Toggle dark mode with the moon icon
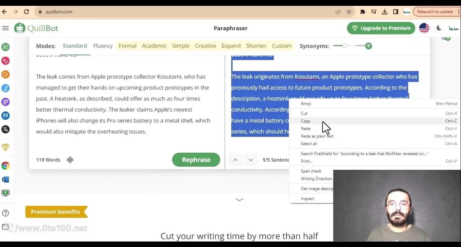This screenshot has width=461, height=247. [439, 28]
